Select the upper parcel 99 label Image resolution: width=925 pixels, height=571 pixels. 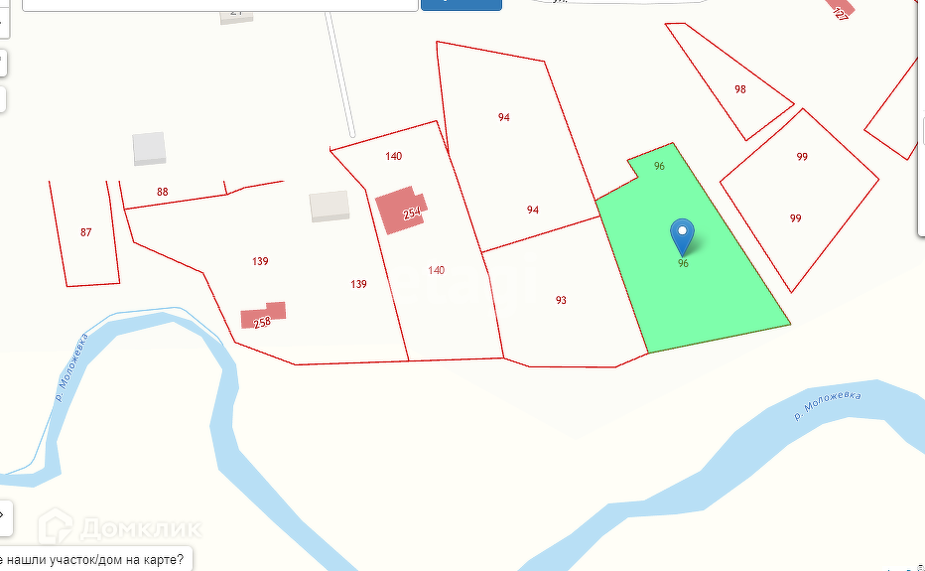(x=802, y=157)
